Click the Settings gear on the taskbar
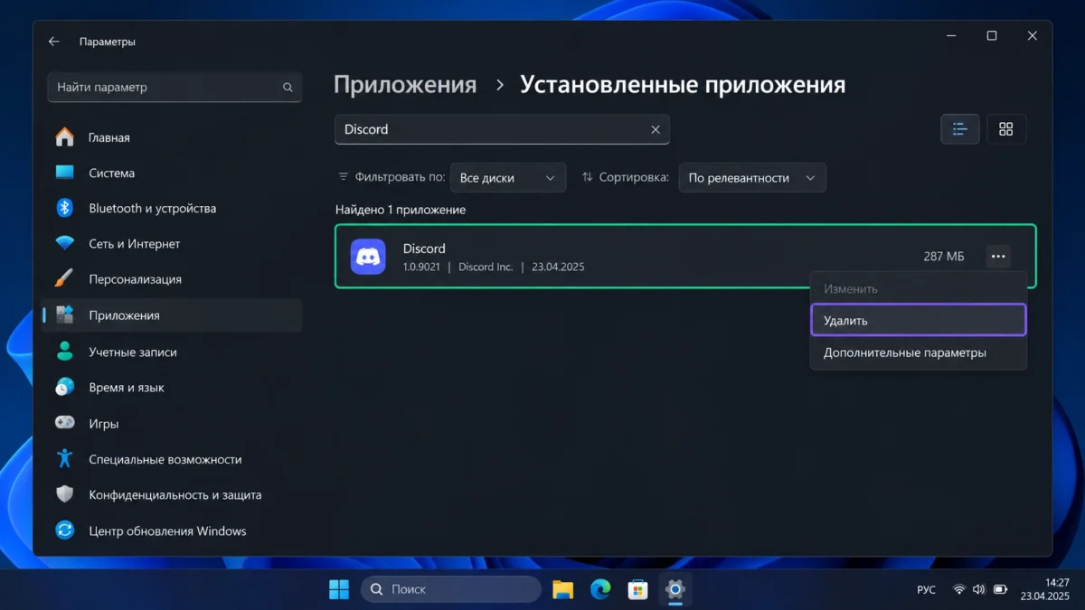Image resolution: width=1085 pixels, height=610 pixels. tap(675, 589)
